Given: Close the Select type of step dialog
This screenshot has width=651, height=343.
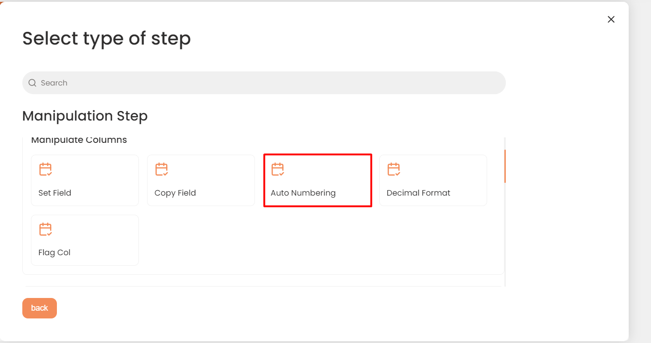Looking at the screenshot, I should (x=611, y=19).
